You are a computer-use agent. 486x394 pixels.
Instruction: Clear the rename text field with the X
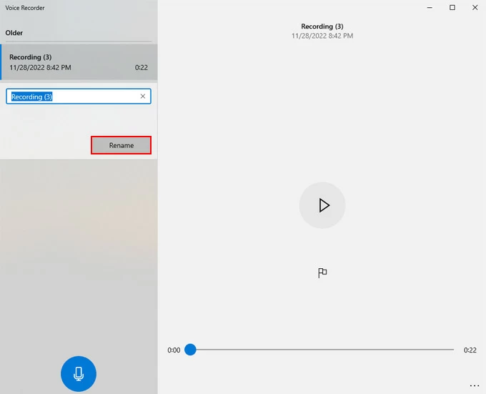142,97
